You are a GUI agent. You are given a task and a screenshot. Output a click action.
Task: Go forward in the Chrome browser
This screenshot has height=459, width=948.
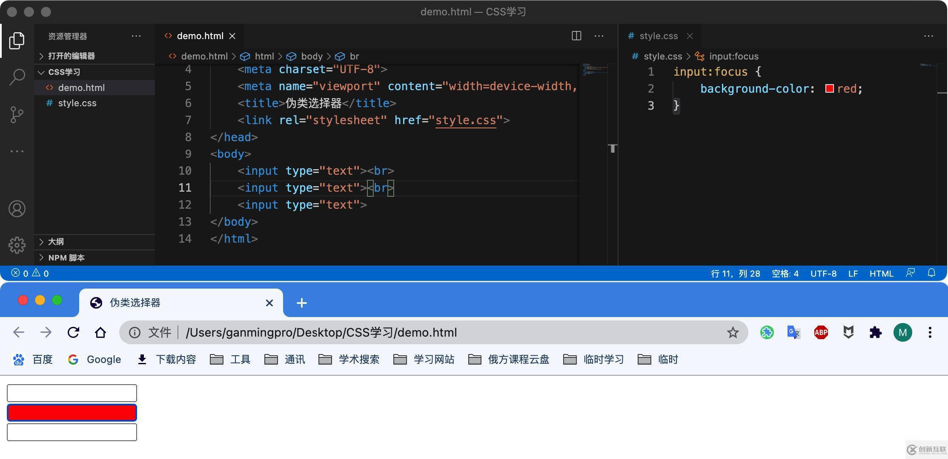pos(46,332)
